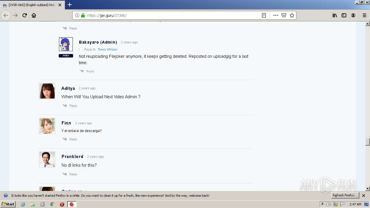Image resolution: width=370 pixels, height=208 pixels.
Task: Click the Finn commenter name
Action: pos(66,123)
